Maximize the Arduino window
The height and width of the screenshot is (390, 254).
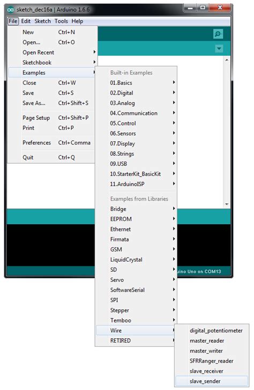(203, 7)
